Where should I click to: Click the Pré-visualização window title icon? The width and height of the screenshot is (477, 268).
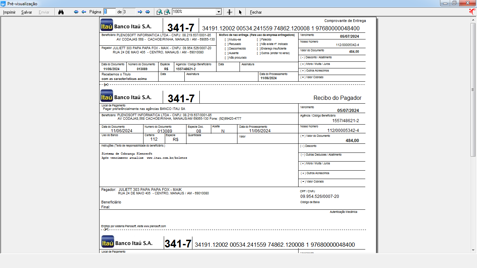[3, 3]
